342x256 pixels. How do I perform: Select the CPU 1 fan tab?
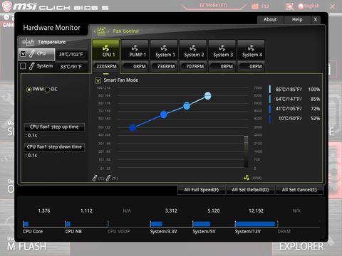pyautogui.click(x=106, y=50)
